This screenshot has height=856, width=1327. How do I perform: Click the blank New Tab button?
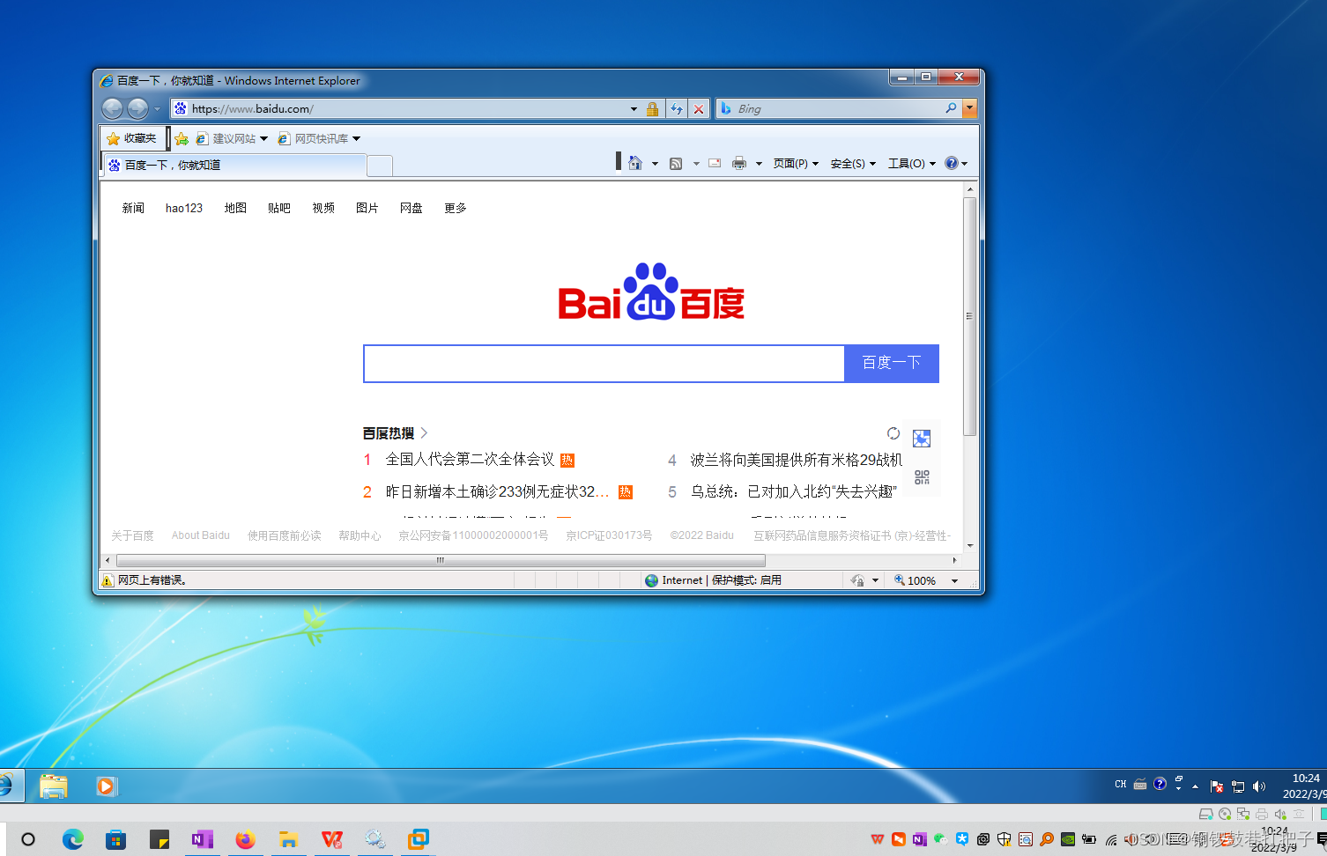(380, 166)
